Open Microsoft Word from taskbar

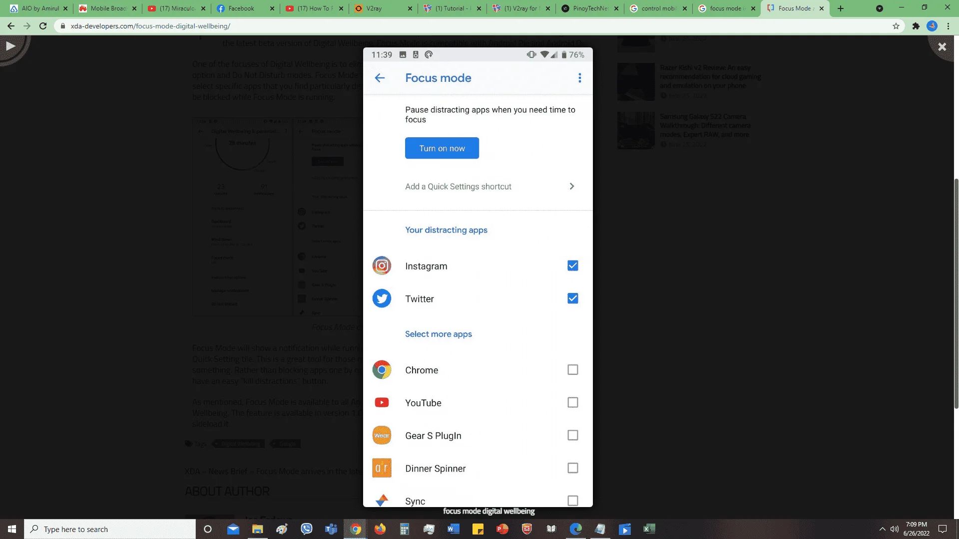(453, 529)
